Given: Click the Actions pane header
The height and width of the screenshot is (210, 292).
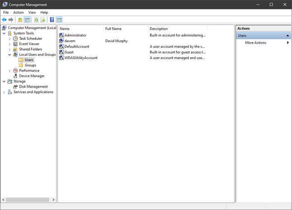Looking at the screenshot, I should [263, 29].
